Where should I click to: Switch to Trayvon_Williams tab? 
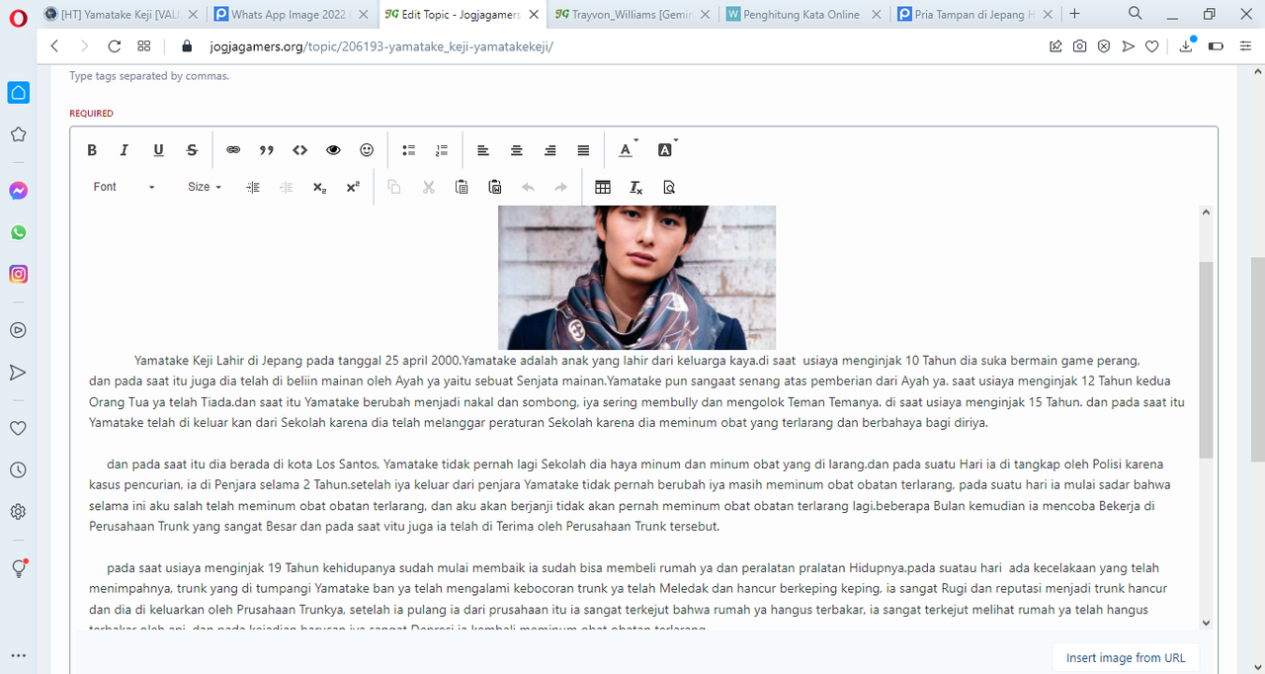point(633,14)
